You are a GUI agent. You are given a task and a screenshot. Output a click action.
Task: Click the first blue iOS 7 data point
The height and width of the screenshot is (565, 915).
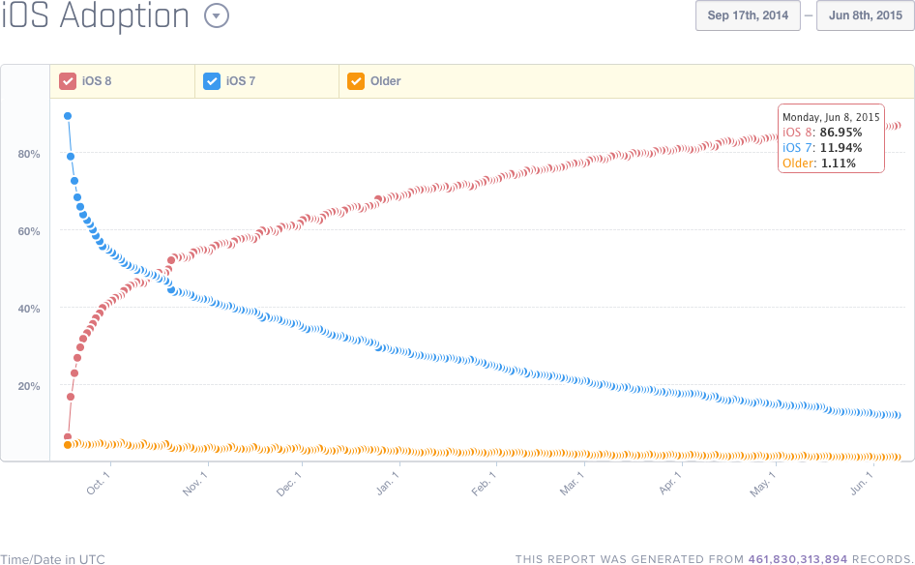tap(68, 115)
